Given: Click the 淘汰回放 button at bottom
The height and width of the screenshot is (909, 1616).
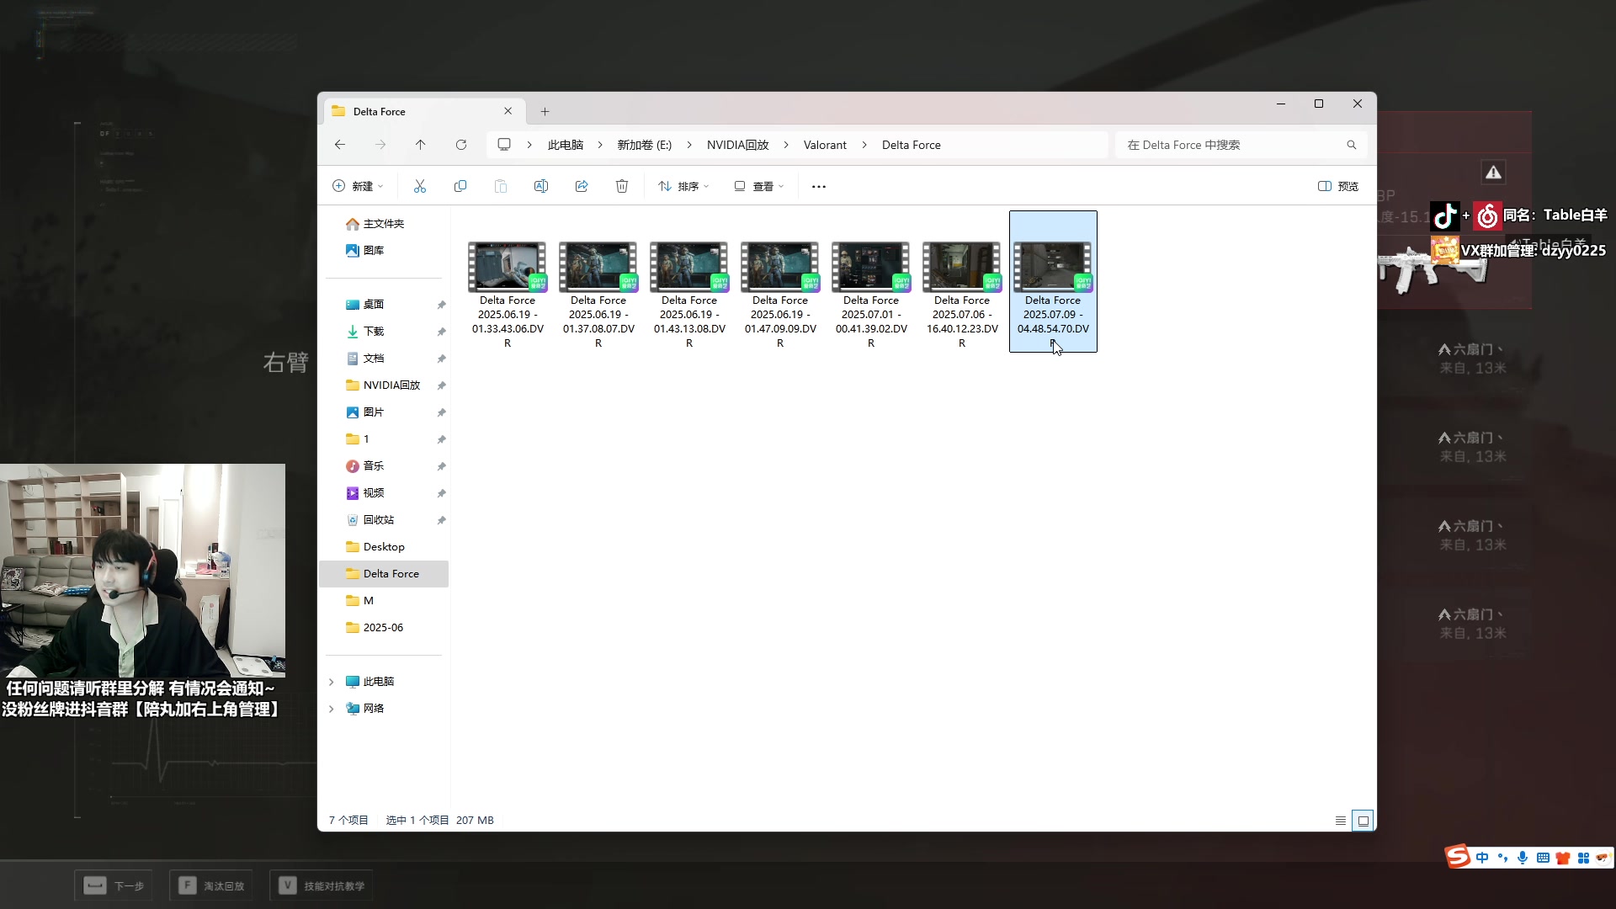Looking at the screenshot, I should pos(211,885).
